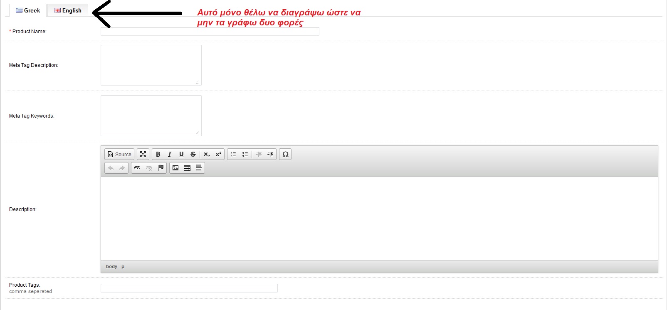Apply Italic formatting
The image size is (667, 310).
(170, 154)
